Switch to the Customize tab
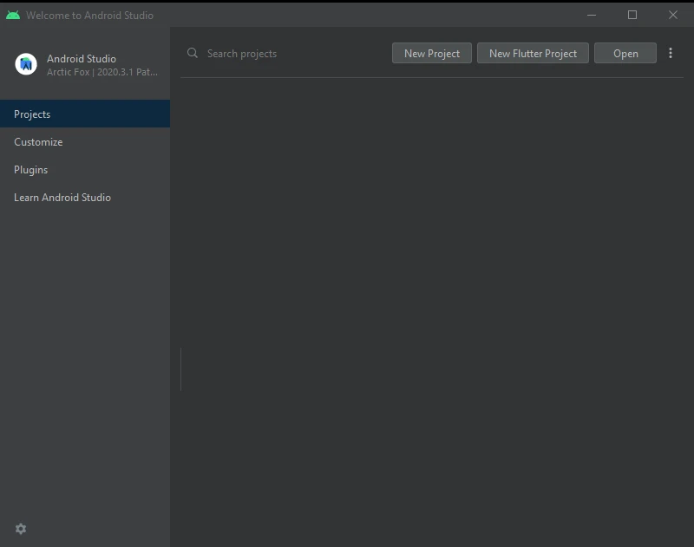 pos(37,141)
